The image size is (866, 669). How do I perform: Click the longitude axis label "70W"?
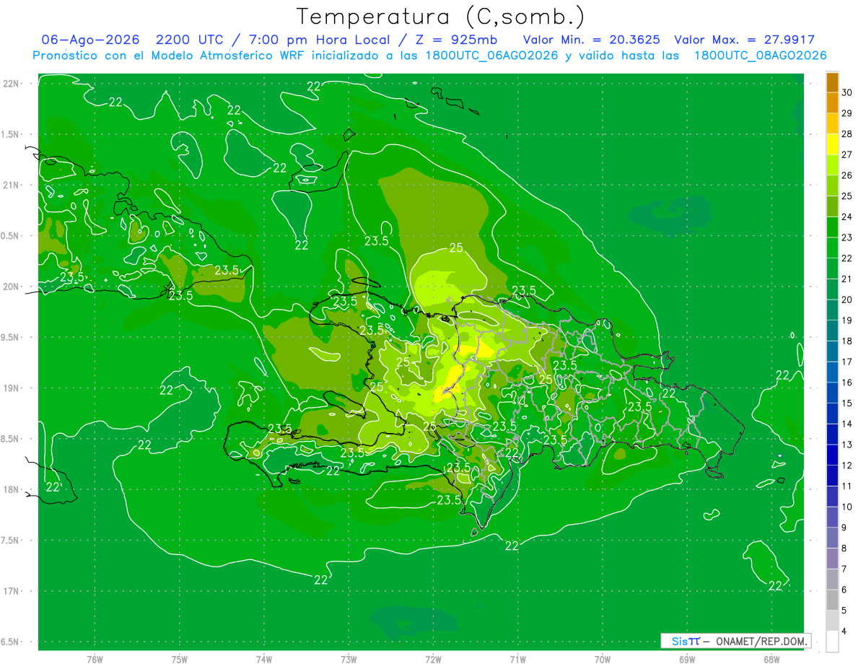603,660
